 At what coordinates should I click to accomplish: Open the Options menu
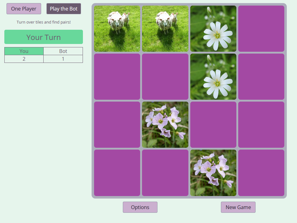pyautogui.click(x=140, y=207)
